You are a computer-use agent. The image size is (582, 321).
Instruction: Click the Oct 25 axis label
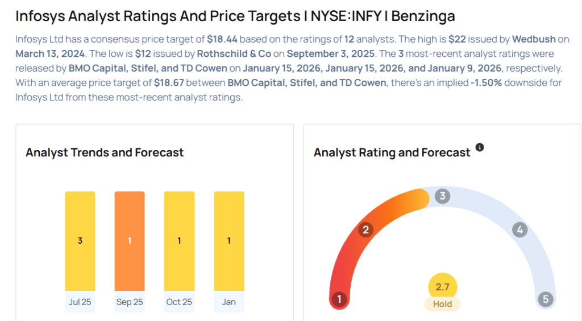click(x=179, y=302)
